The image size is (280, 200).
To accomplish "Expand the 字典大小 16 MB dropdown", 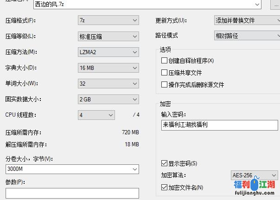I will (108, 68).
